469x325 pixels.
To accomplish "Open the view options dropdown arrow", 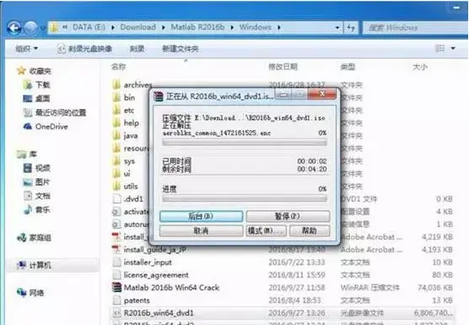I will click(453, 48).
